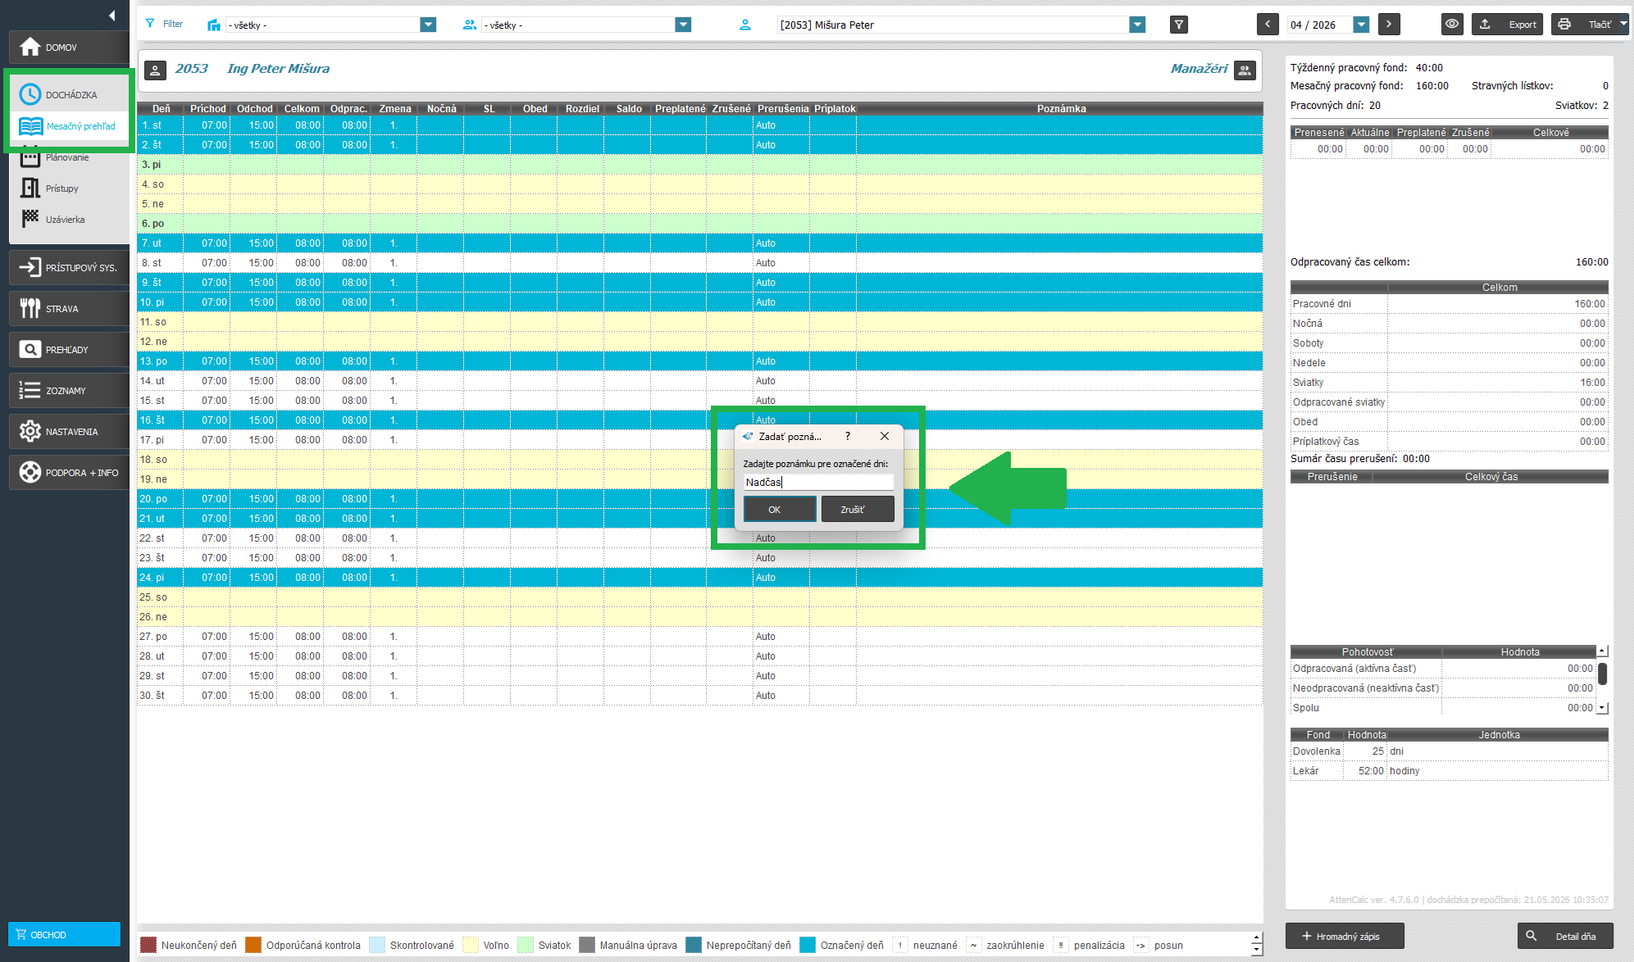This screenshot has width=1634, height=962.
Task: Click the zaokrúhlenie tilde legend icon
Action: click(x=973, y=945)
